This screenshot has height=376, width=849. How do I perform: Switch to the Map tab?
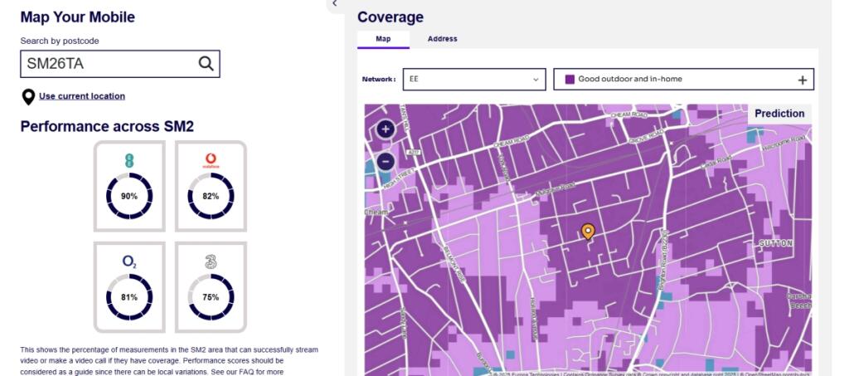383,39
